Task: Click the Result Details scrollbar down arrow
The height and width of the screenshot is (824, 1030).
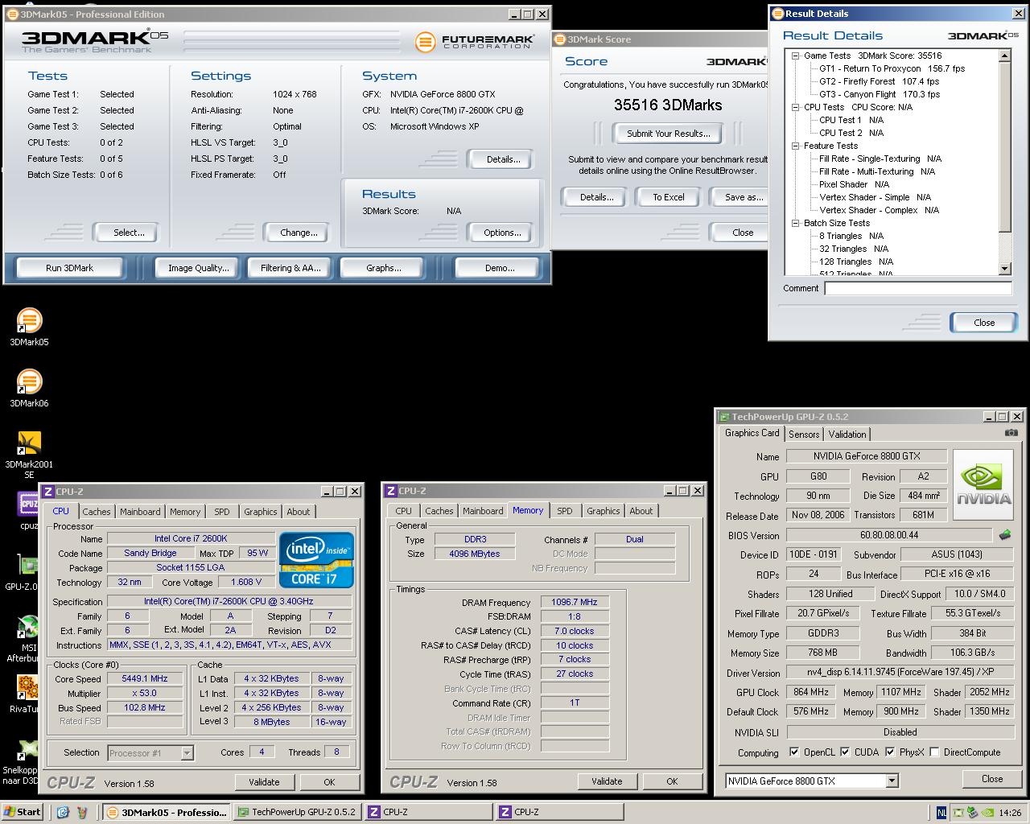Action: [x=1004, y=269]
